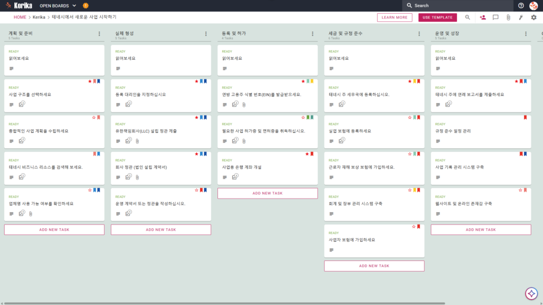Click the Kerika breadcrumb link
The width and height of the screenshot is (543, 305).
click(39, 17)
